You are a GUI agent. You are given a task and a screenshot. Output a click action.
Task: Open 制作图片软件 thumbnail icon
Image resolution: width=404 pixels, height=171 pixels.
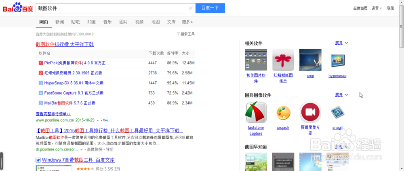coord(256,60)
